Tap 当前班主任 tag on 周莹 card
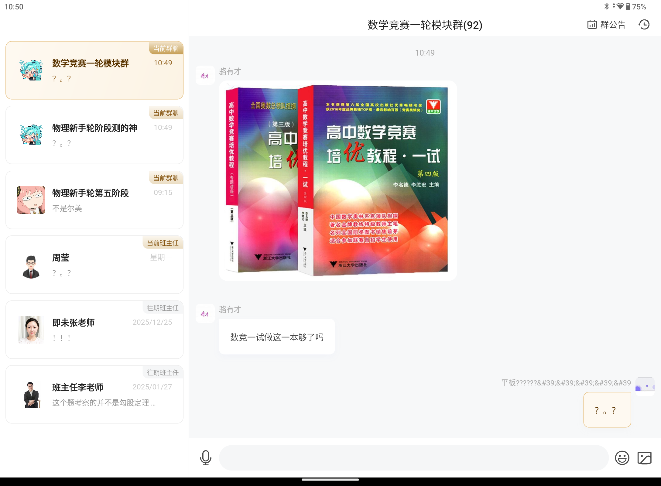The height and width of the screenshot is (486, 661). [163, 243]
